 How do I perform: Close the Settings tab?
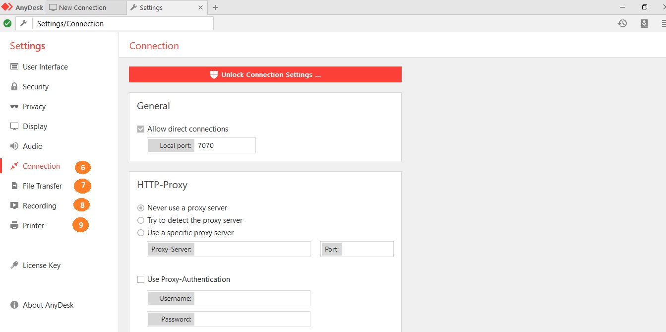[x=200, y=7]
